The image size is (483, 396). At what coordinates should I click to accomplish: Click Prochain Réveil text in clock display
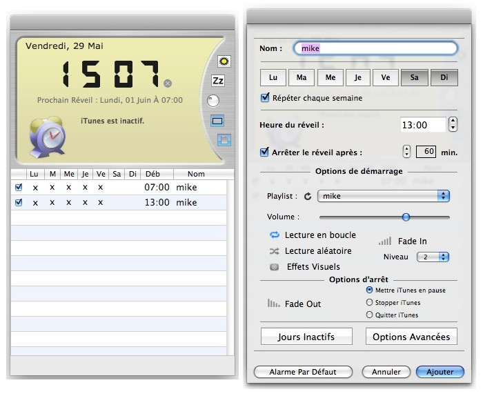pos(110,100)
